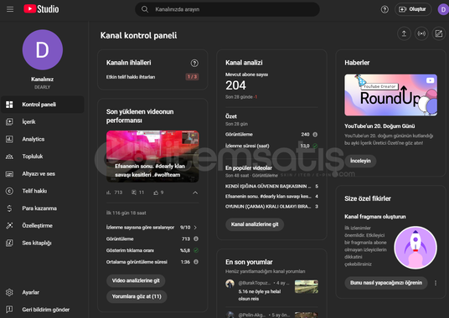The width and height of the screenshot is (449, 318).
Task: Click the create post pencil icon
Action: 439,33
